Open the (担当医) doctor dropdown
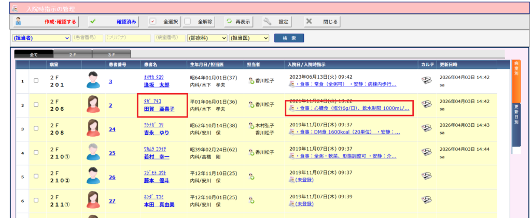Screen dimensions: 531x218 pos(249,38)
